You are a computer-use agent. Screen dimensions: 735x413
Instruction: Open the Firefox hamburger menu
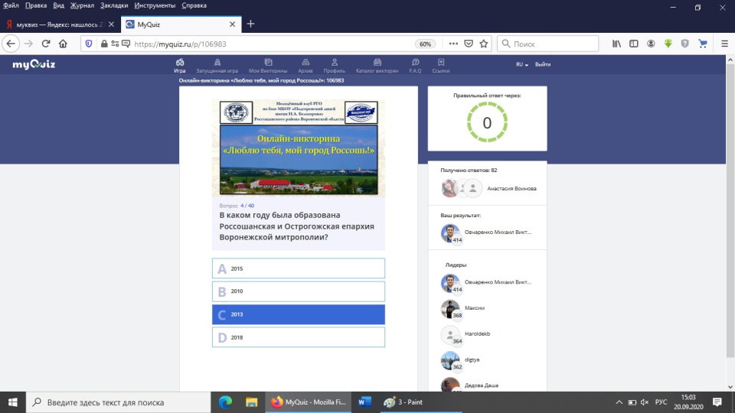(x=724, y=44)
